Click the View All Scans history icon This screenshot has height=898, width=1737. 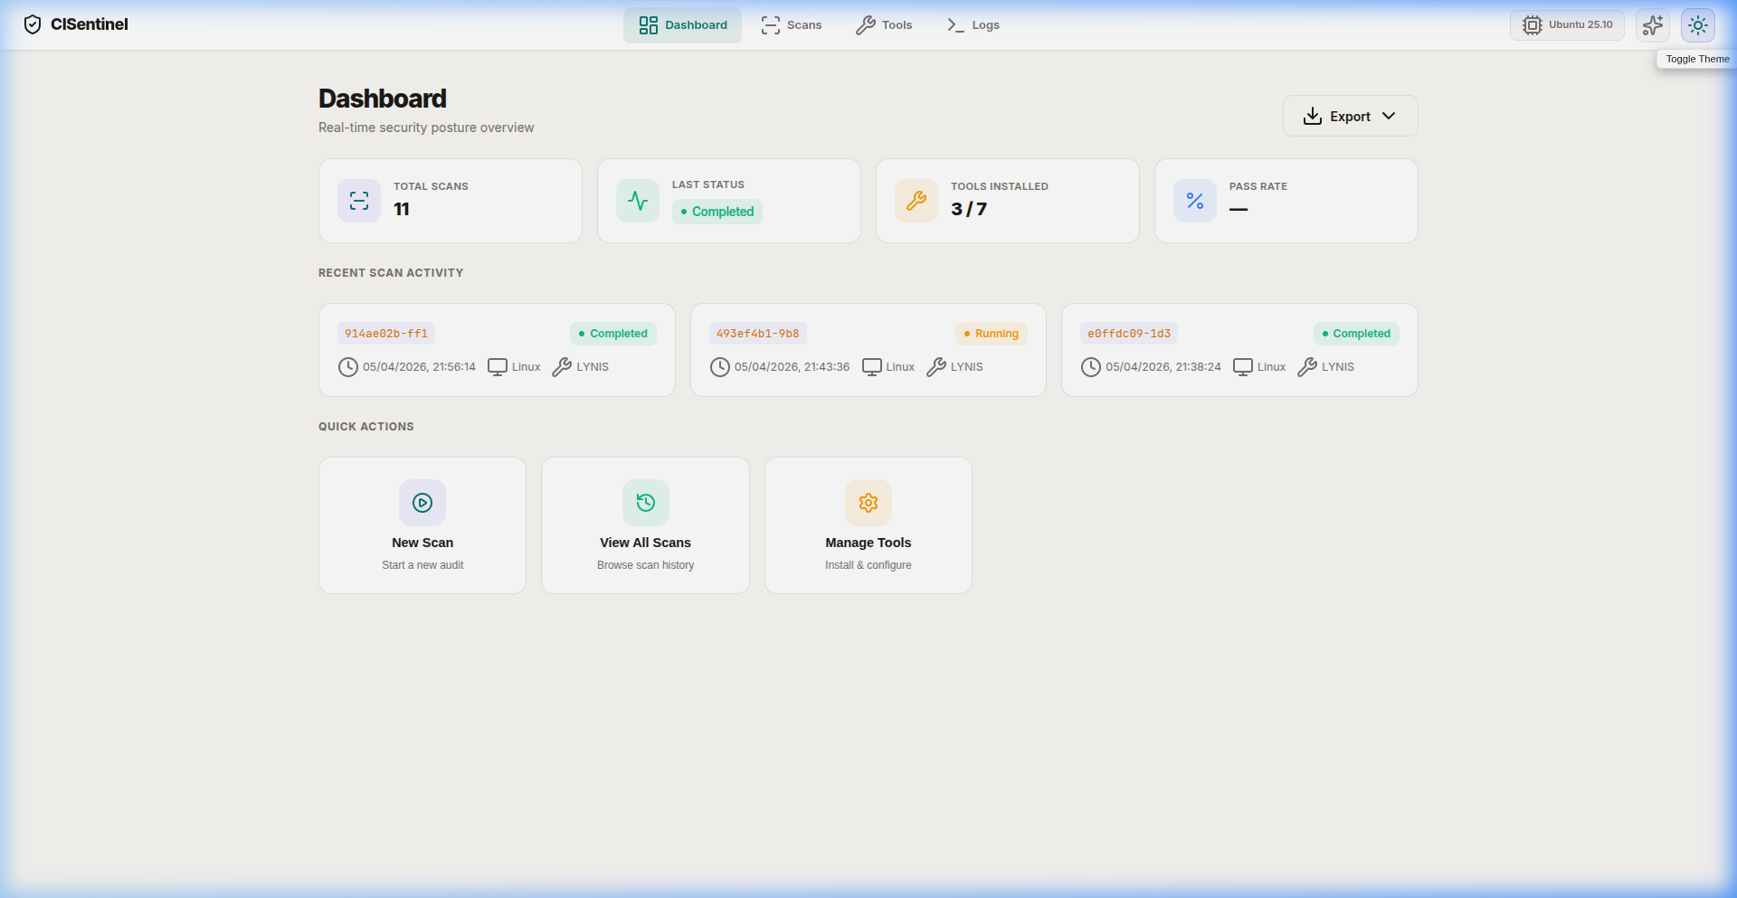coord(646,503)
